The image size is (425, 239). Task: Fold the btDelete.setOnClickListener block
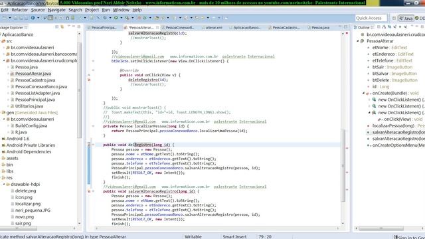93,61
